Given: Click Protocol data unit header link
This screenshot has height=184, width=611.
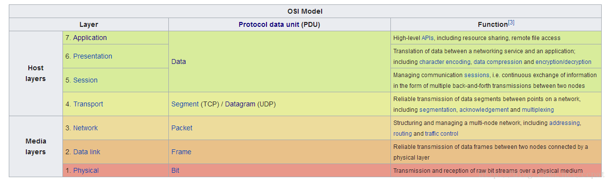Looking at the screenshot, I should pos(269,24).
